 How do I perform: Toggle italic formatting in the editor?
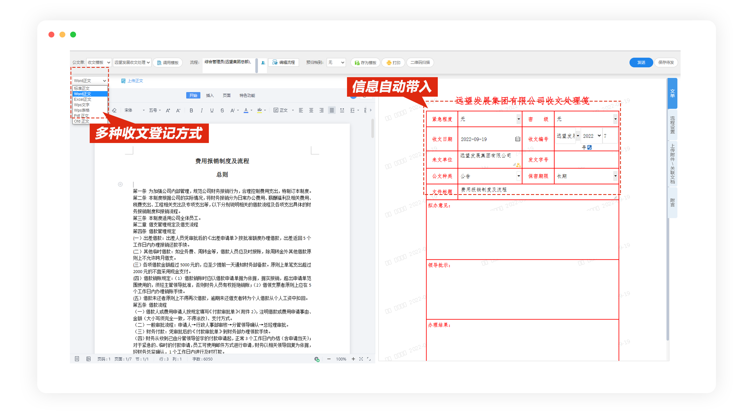tap(201, 110)
